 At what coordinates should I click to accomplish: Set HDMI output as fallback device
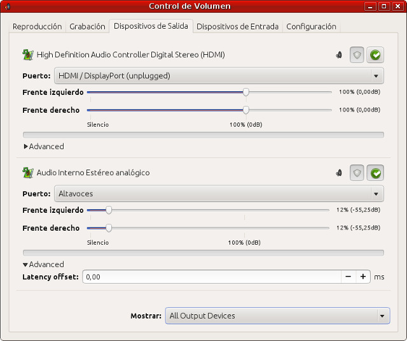376,55
